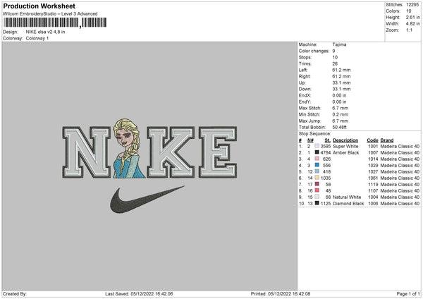The height and width of the screenshot is (299, 423).
Task: Click the barcode under the worksheet title
Action: (x=55, y=23)
